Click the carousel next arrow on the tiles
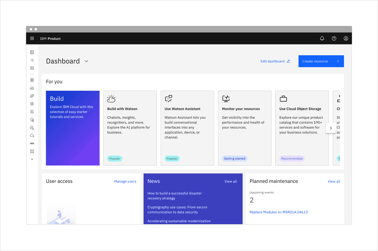 point(331,128)
